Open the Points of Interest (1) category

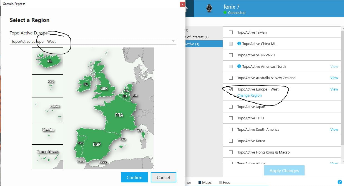click(198, 37)
